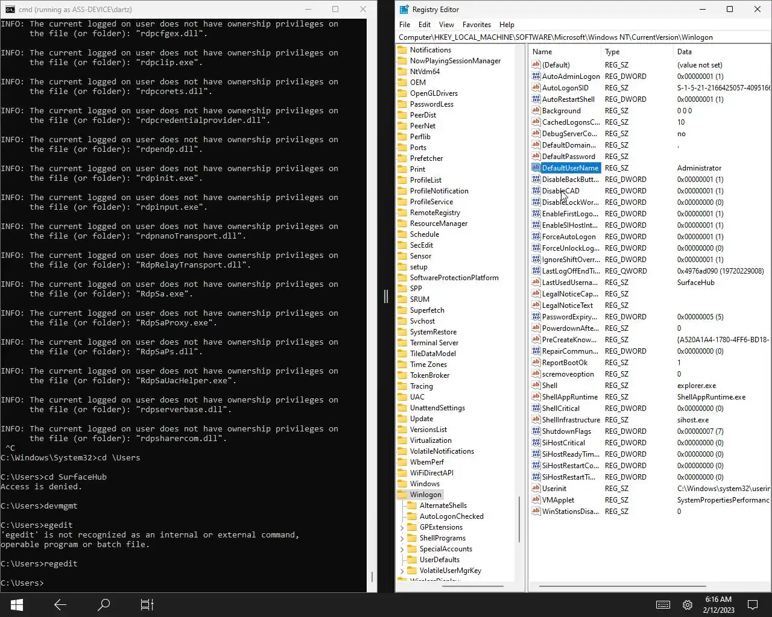Select the LastLogOffEndTi... QWORD value icon
Image resolution: width=772 pixels, height=617 pixels.
click(x=536, y=271)
